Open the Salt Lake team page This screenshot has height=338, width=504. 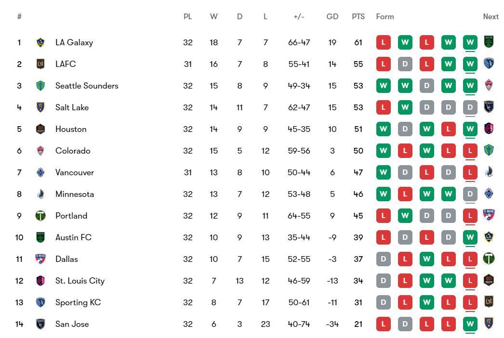coord(72,107)
